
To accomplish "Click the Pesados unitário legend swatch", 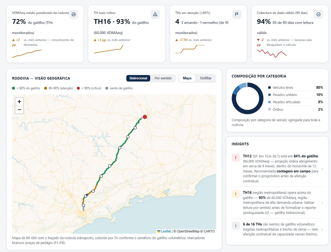I will point(269,95).
